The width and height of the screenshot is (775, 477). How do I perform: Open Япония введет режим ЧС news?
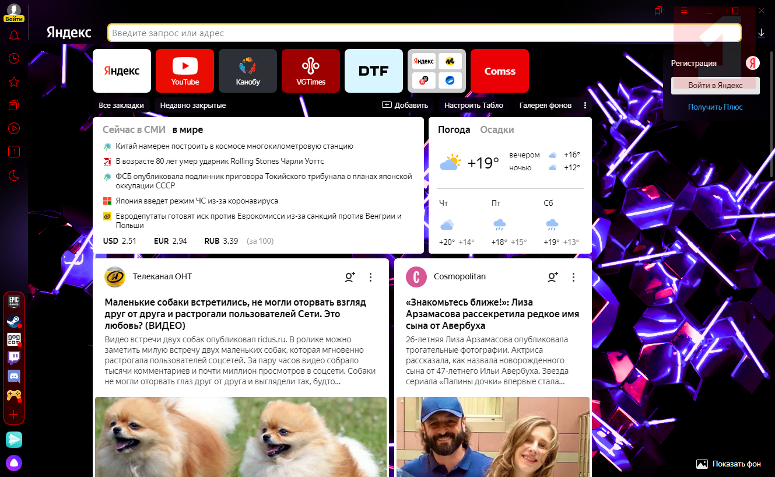[x=197, y=201]
